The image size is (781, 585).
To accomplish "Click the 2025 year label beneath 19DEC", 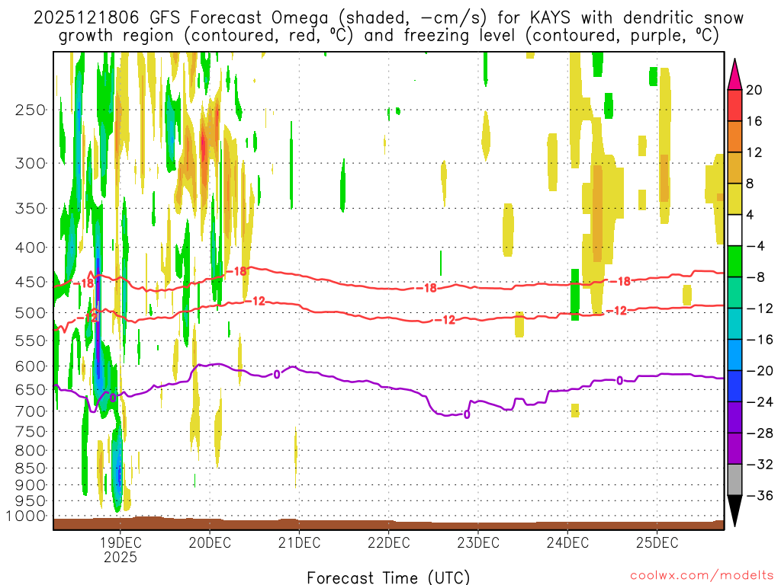I will click(120, 557).
